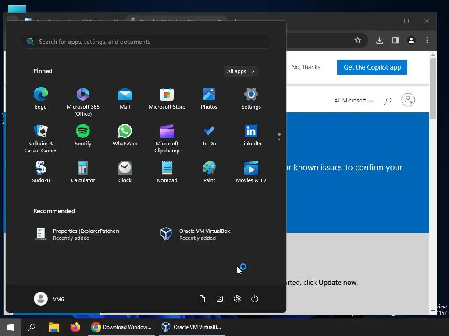Image resolution: width=449 pixels, height=336 pixels.
Task: Open Solitaire & Casual Games
Action: click(41, 139)
